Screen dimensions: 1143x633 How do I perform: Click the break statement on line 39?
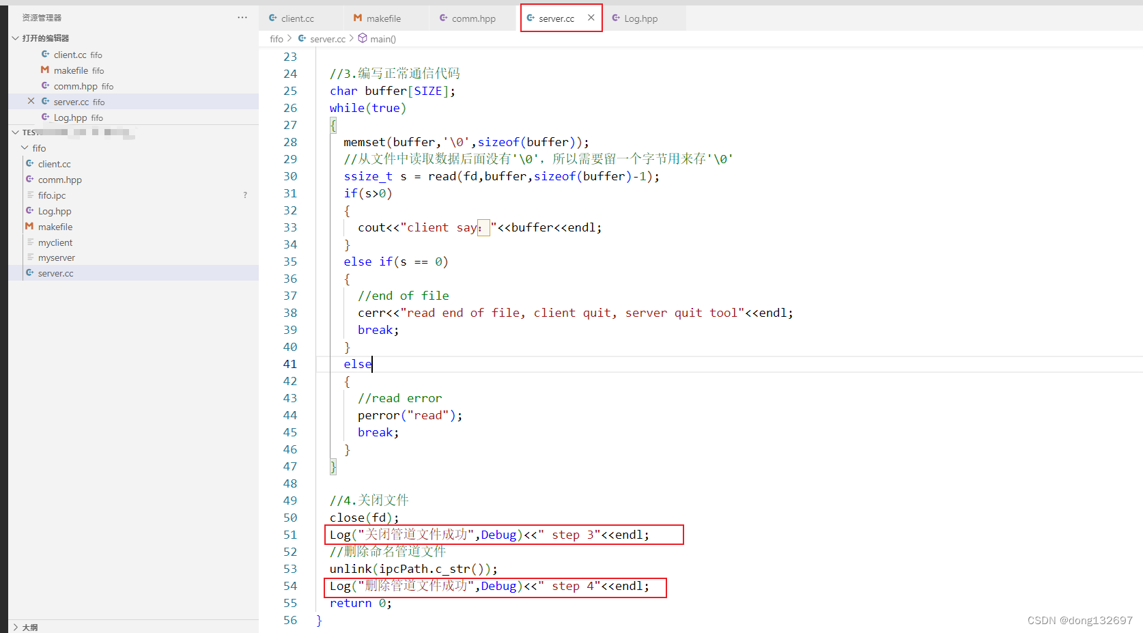pyautogui.click(x=378, y=330)
